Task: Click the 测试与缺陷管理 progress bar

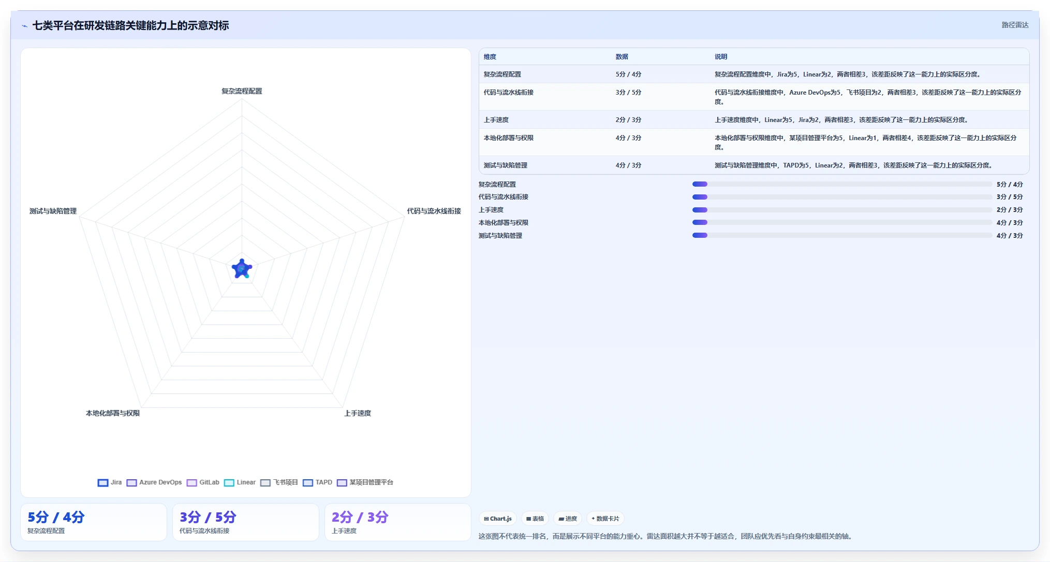Action: click(842, 235)
